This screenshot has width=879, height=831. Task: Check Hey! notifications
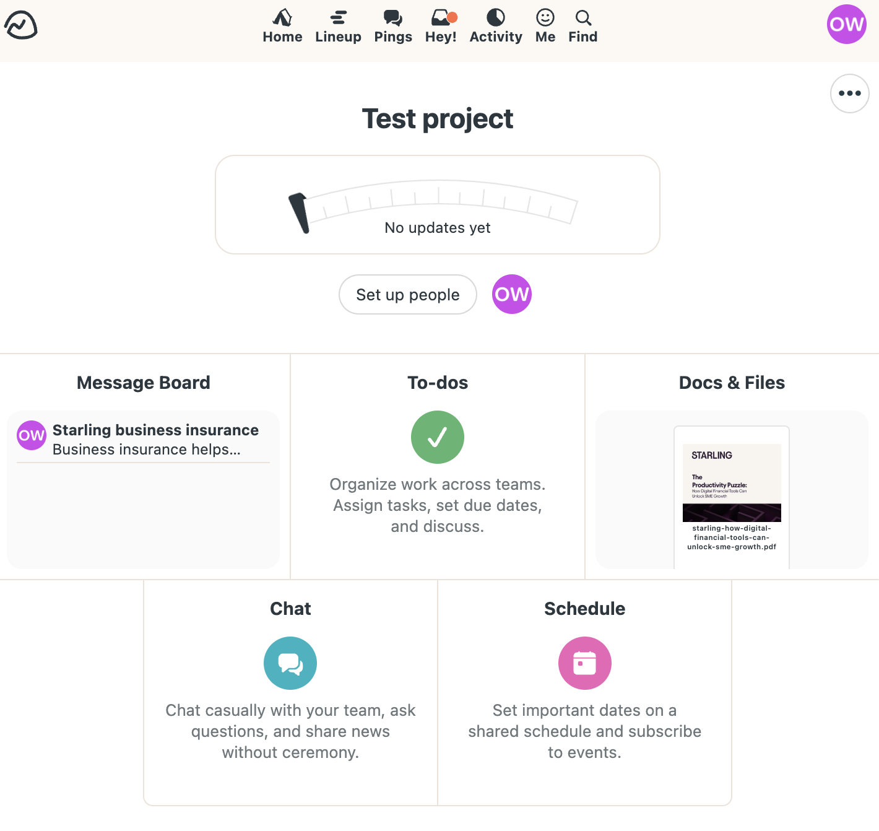pyautogui.click(x=440, y=25)
